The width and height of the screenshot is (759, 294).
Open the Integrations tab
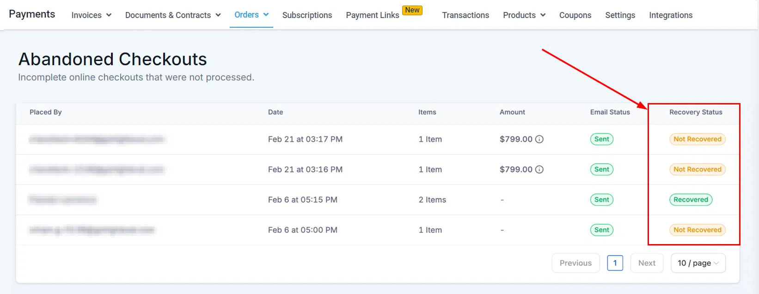pyautogui.click(x=671, y=15)
